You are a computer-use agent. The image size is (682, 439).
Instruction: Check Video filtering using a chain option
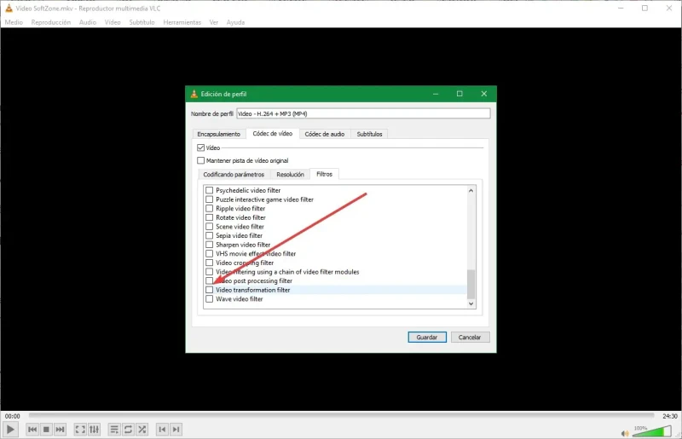[x=209, y=272]
